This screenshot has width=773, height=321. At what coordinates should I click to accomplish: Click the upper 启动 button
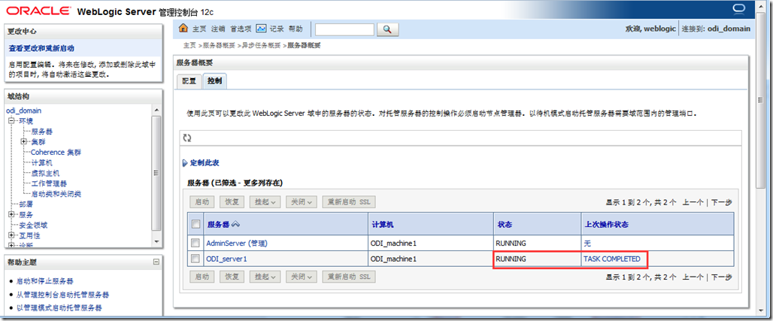pyautogui.click(x=202, y=201)
